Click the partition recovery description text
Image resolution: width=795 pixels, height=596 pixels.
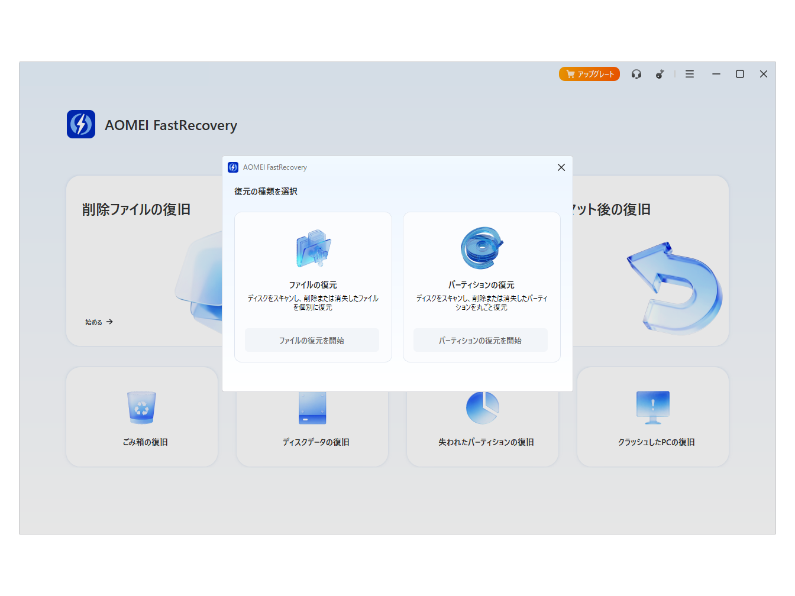click(x=481, y=303)
